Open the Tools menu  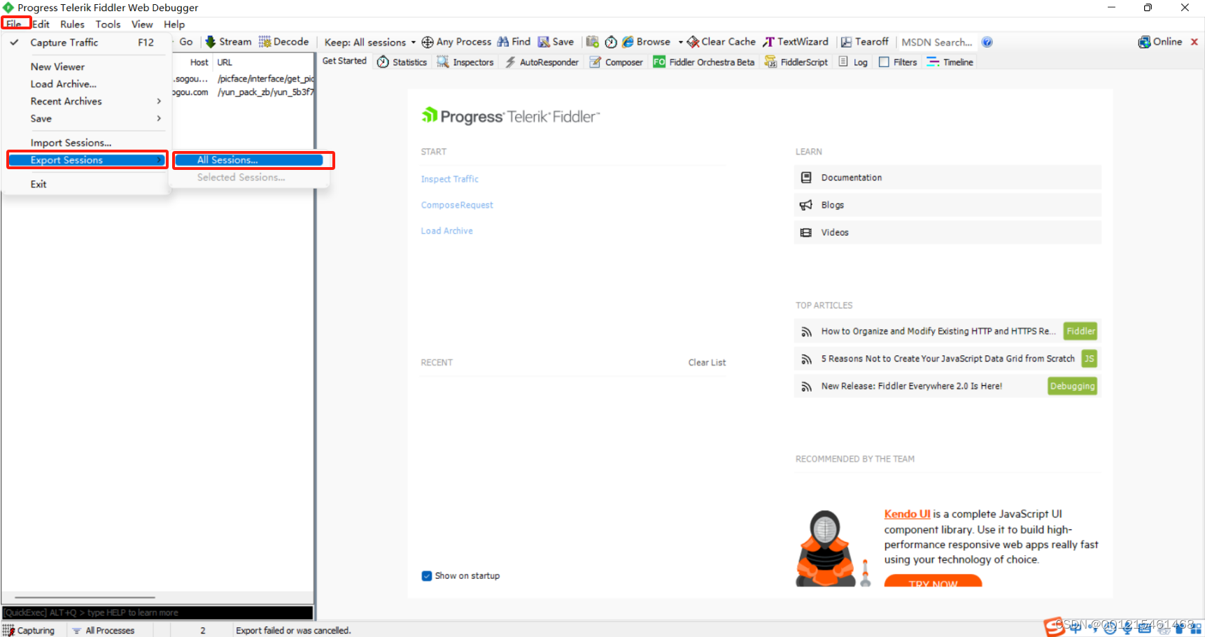coord(108,24)
